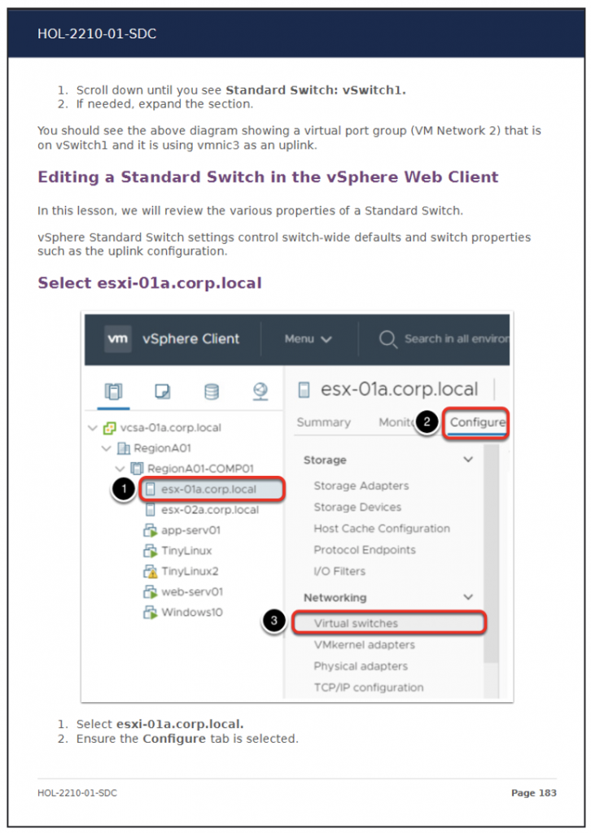Select RegionA01-COMP01 tree label
This screenshot has width=591, height=833.
[200, 469]
